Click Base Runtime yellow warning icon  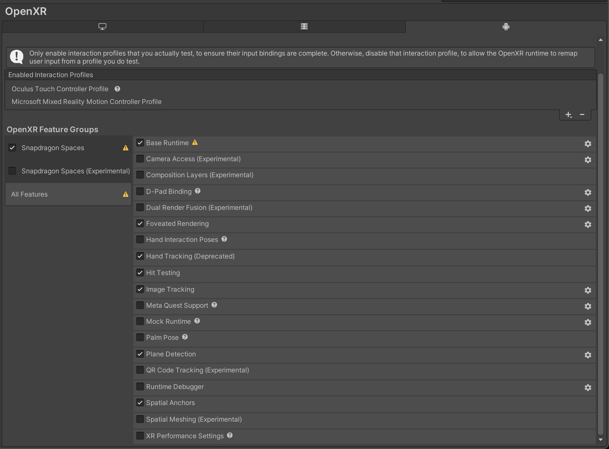pos(195,142)
